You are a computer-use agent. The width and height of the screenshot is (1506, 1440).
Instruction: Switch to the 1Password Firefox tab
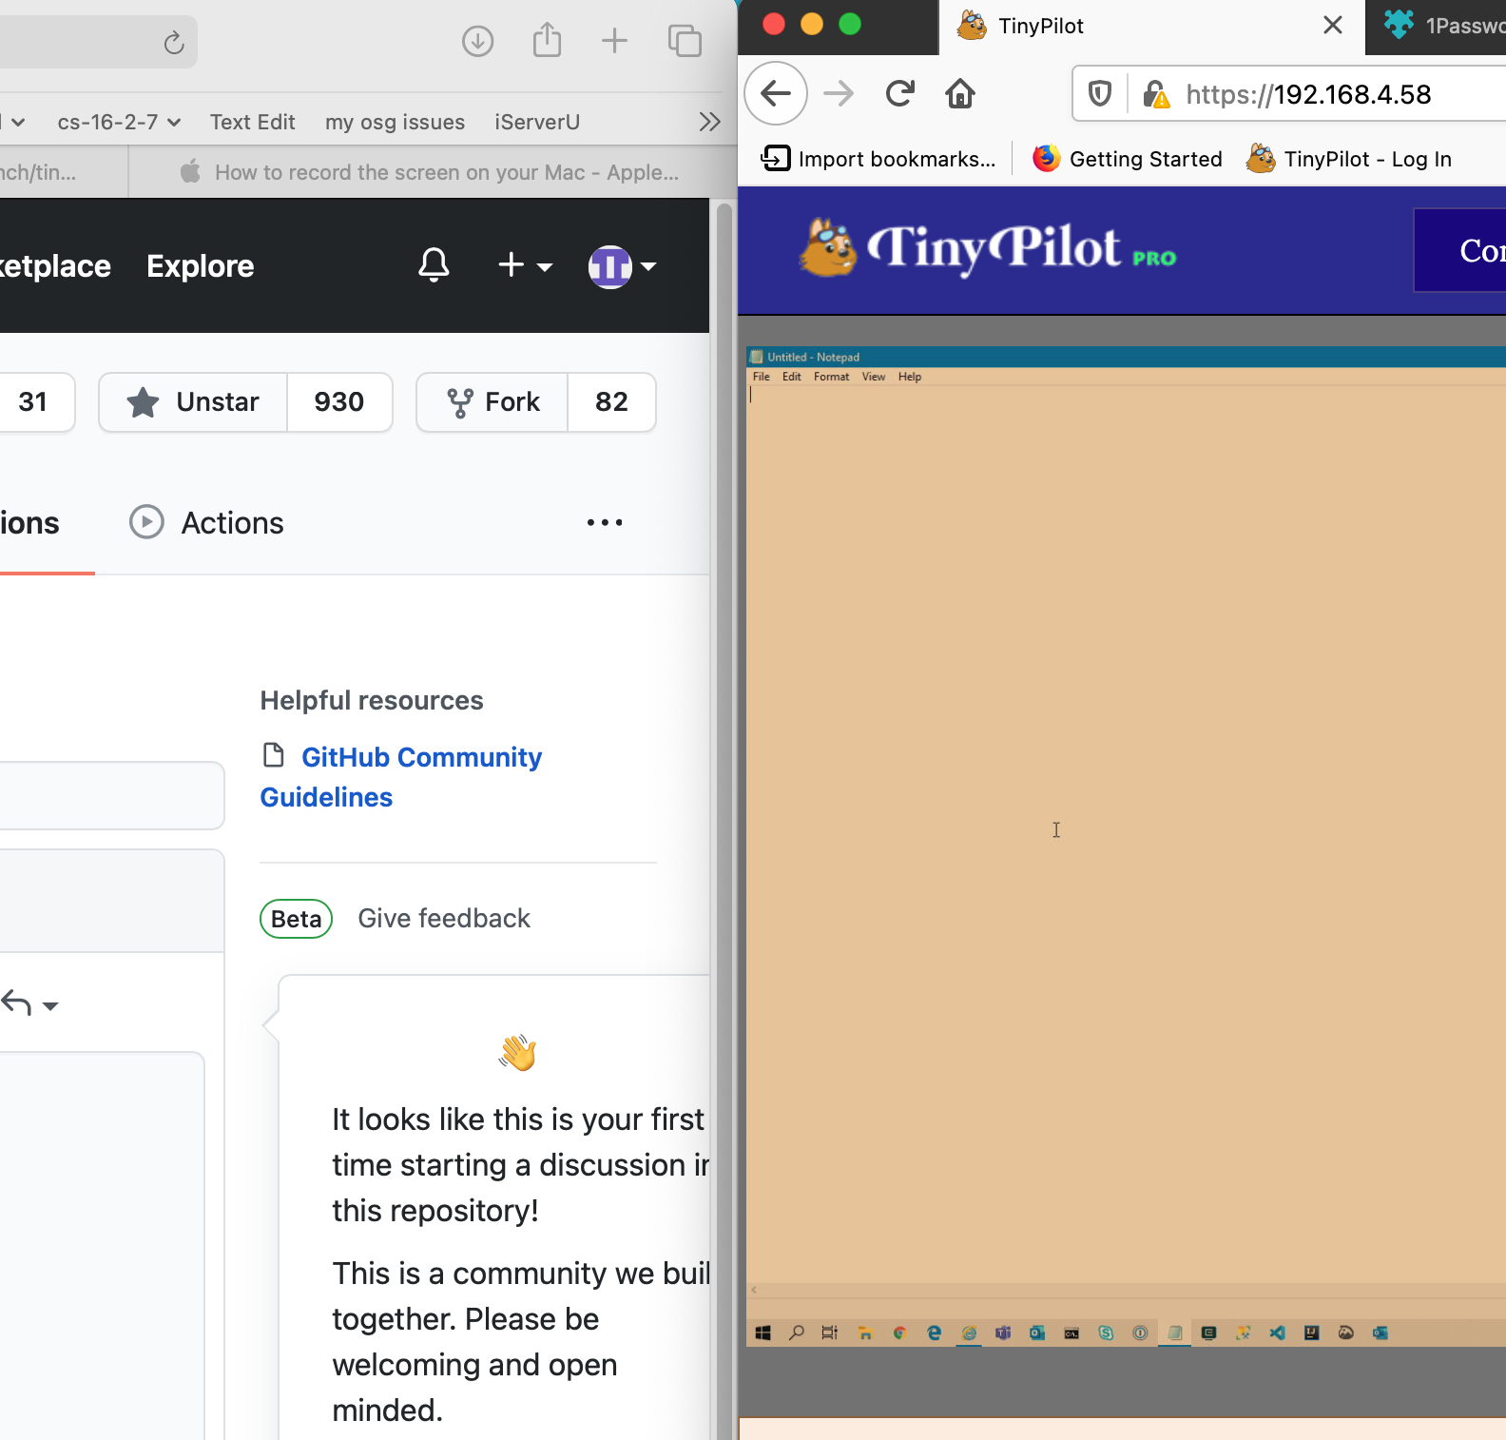1438,26
